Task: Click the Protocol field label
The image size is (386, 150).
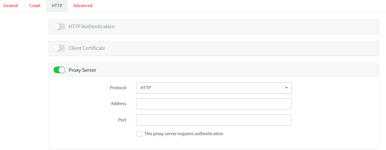Action: 118,88
